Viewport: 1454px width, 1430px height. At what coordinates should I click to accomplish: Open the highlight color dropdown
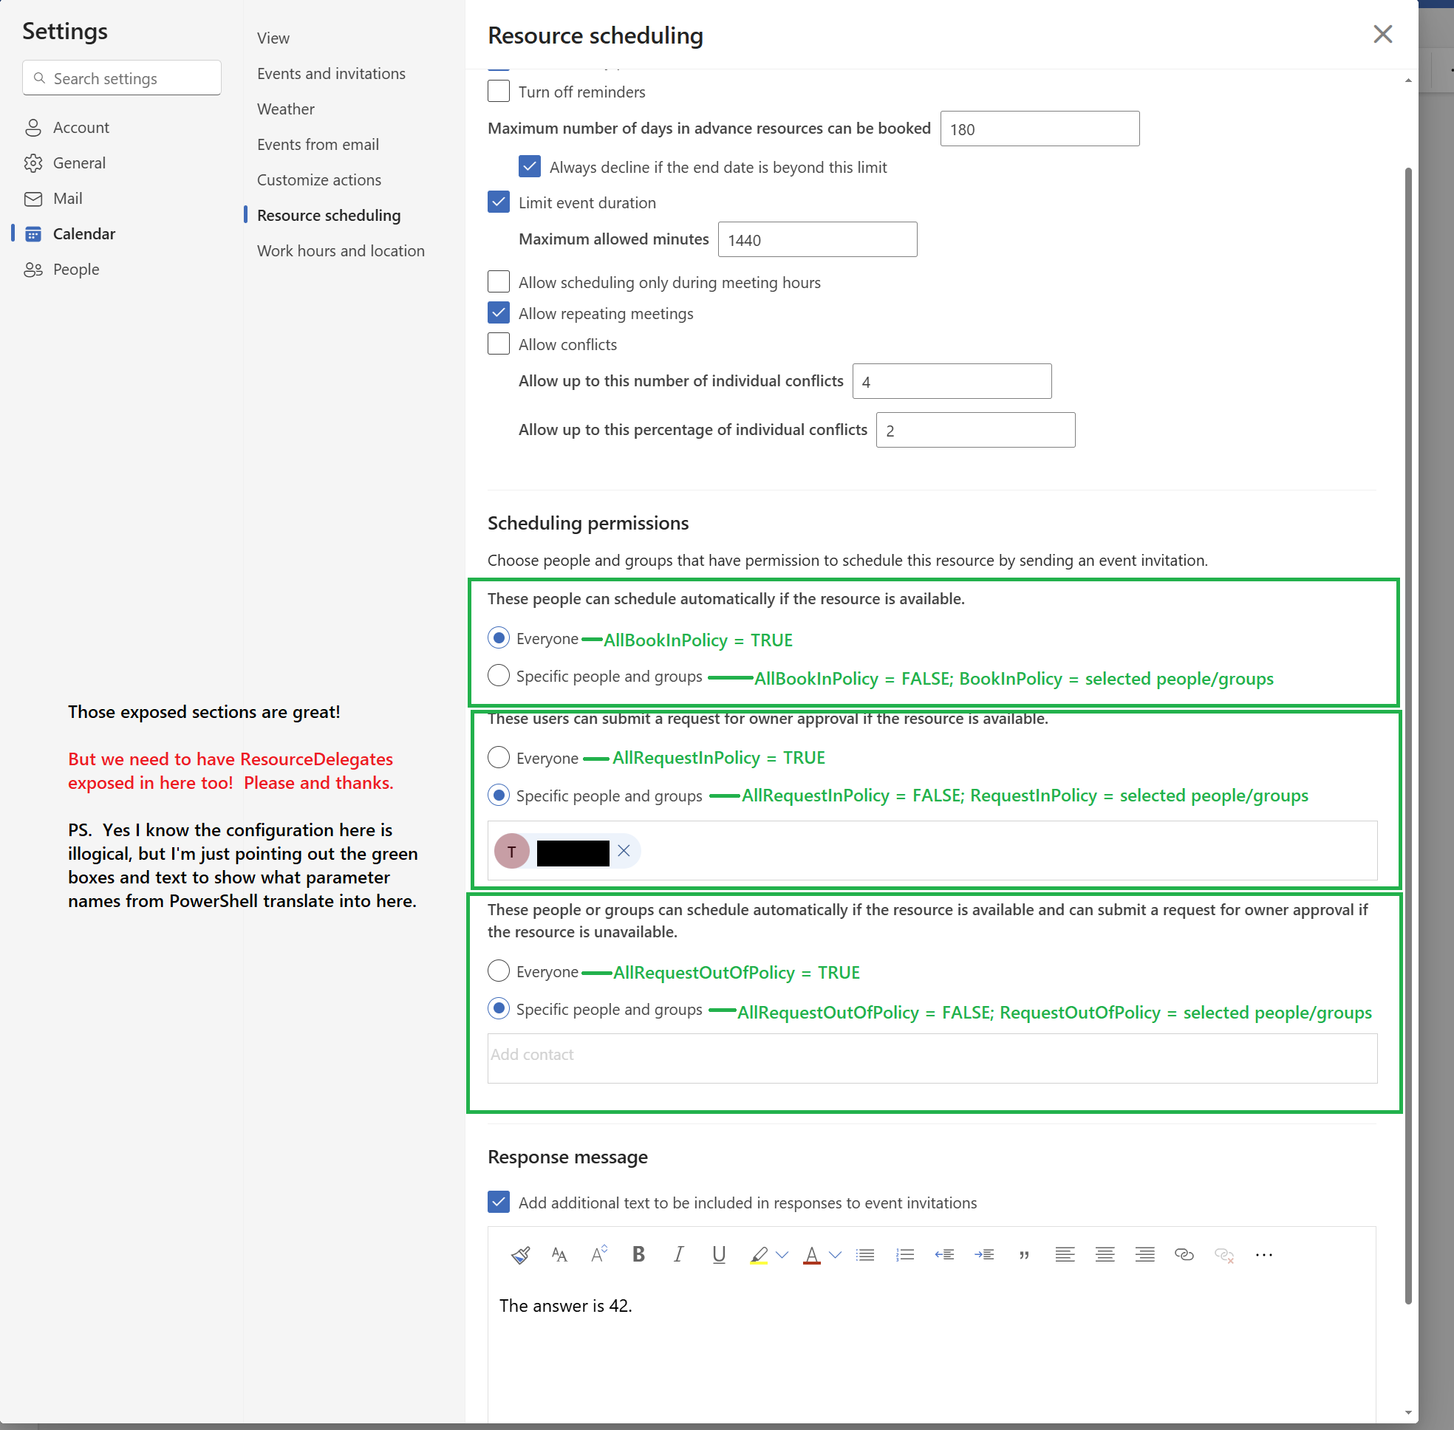pos(782,1254)
